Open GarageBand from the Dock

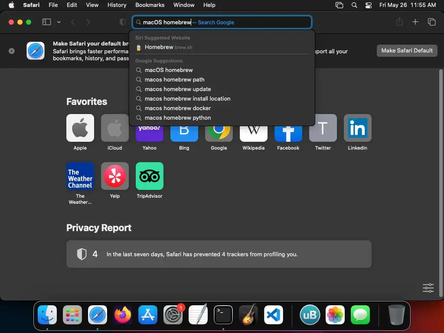click(248, 315)
